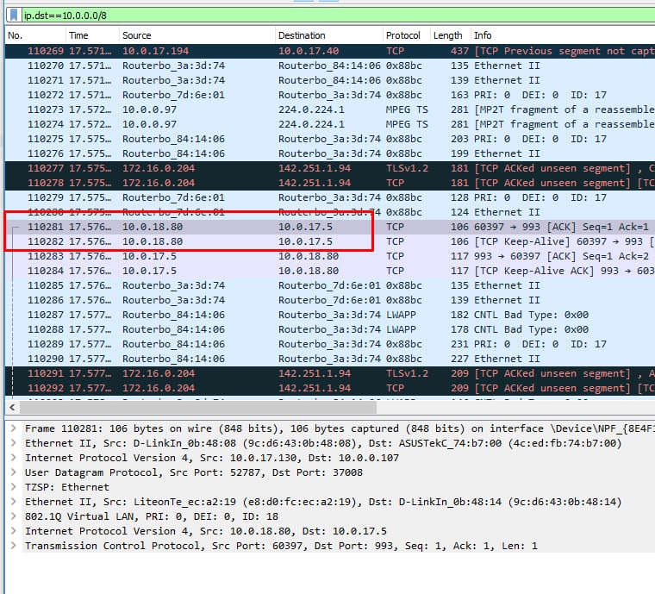Viewport: 655px width, 594px height.
Task: Select packet number 110270
Action: click(x=330, y=66)
